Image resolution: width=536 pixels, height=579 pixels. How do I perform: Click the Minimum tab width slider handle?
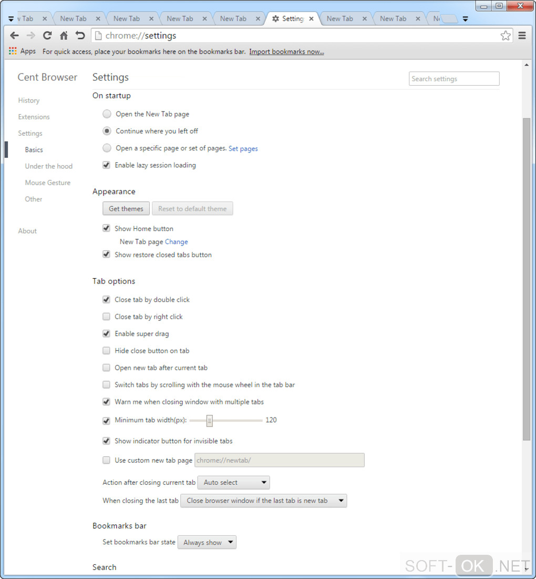click(x=210, y=421)
